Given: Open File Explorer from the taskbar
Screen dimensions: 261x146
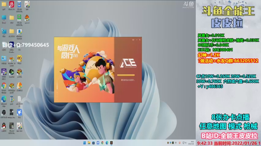Looking at the screenshot, I should pos(89,143).
